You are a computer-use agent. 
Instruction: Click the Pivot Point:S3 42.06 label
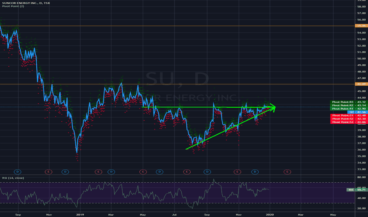(x=349, y=122)
